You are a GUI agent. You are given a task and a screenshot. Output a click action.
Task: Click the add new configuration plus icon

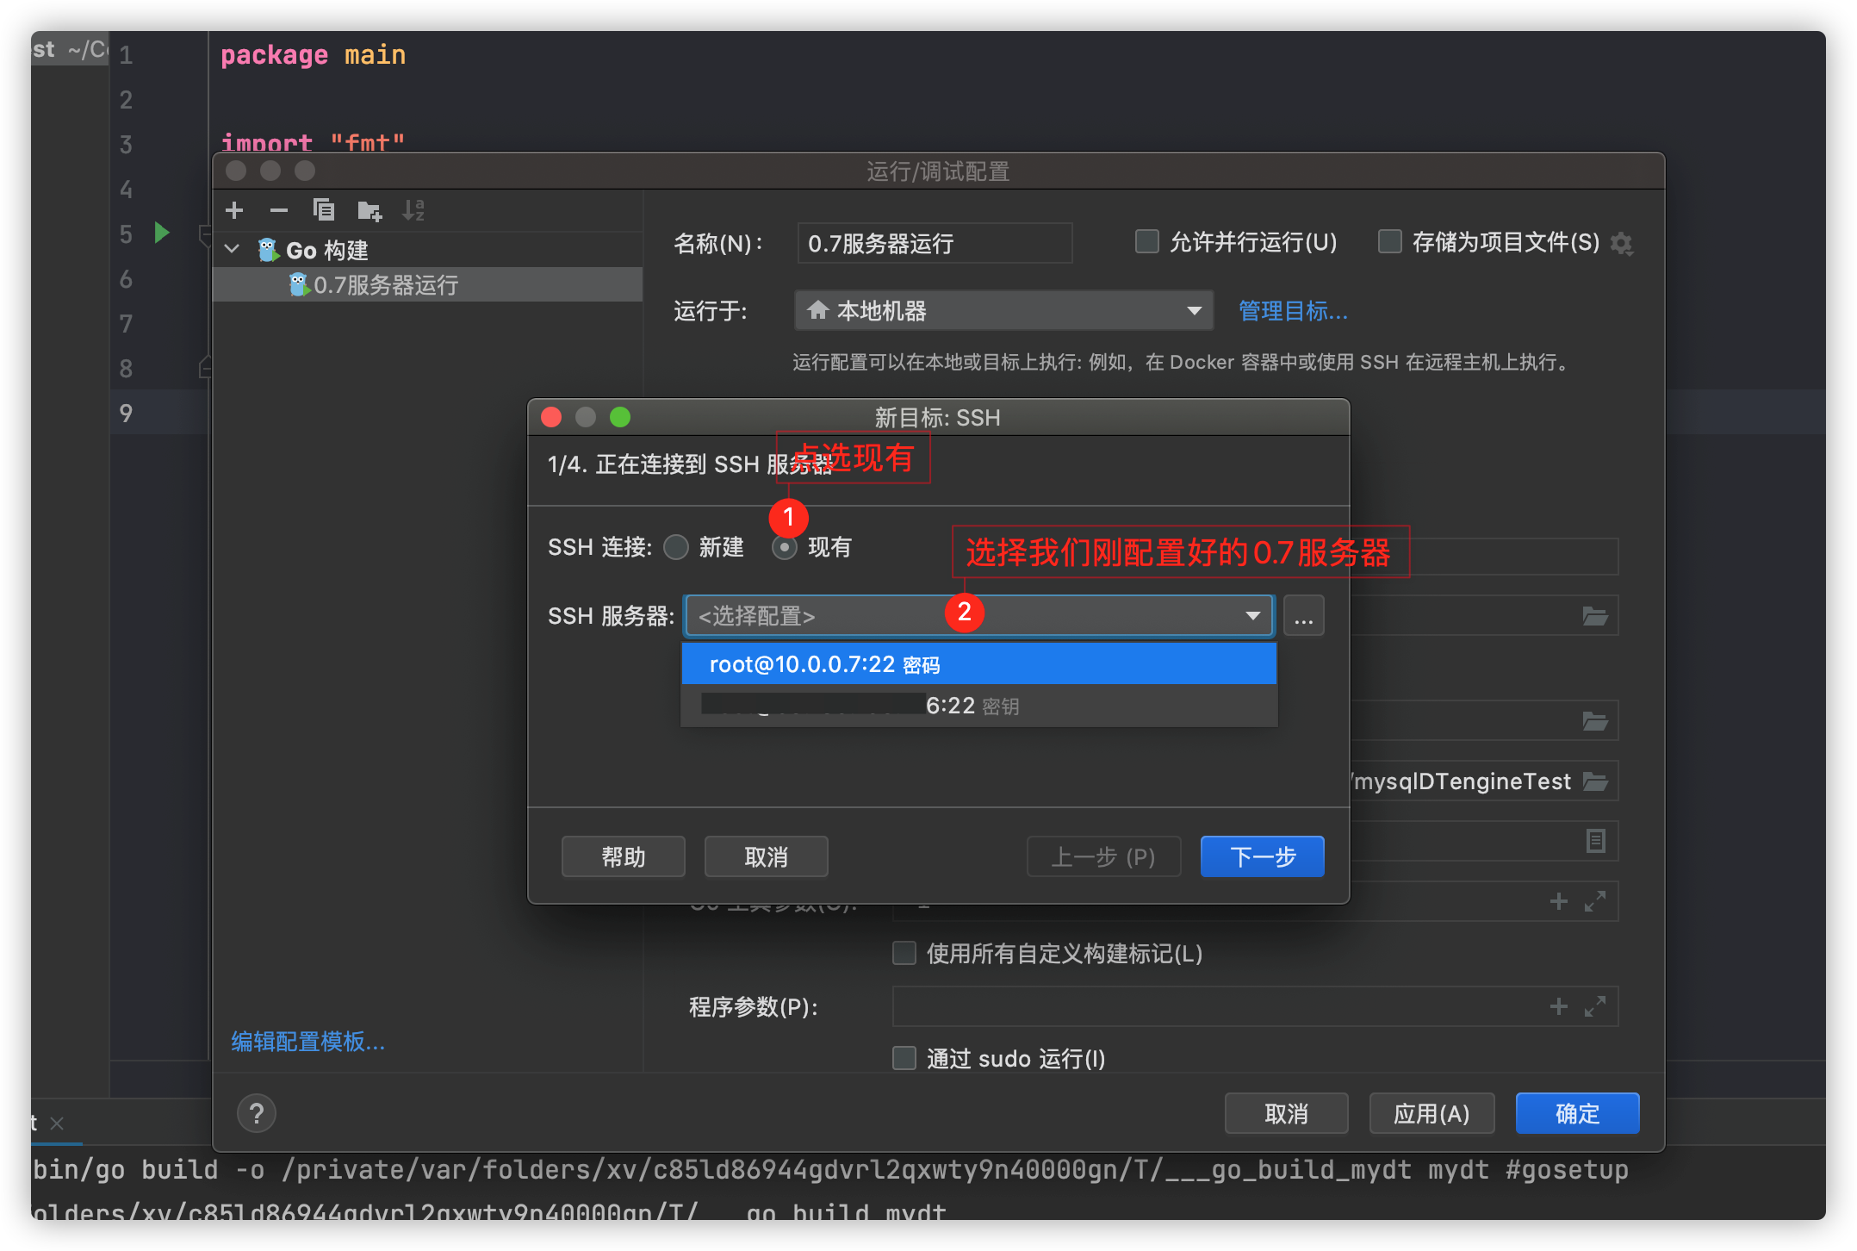(234, 210)
